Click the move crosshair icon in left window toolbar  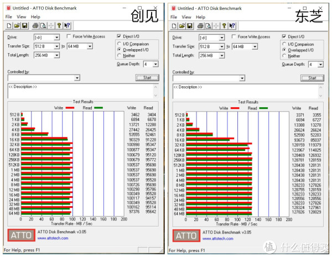click(x=51, y=26)
